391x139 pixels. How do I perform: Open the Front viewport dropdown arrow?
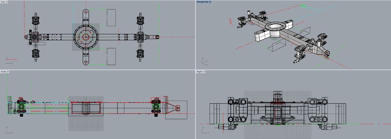[8, 72]
